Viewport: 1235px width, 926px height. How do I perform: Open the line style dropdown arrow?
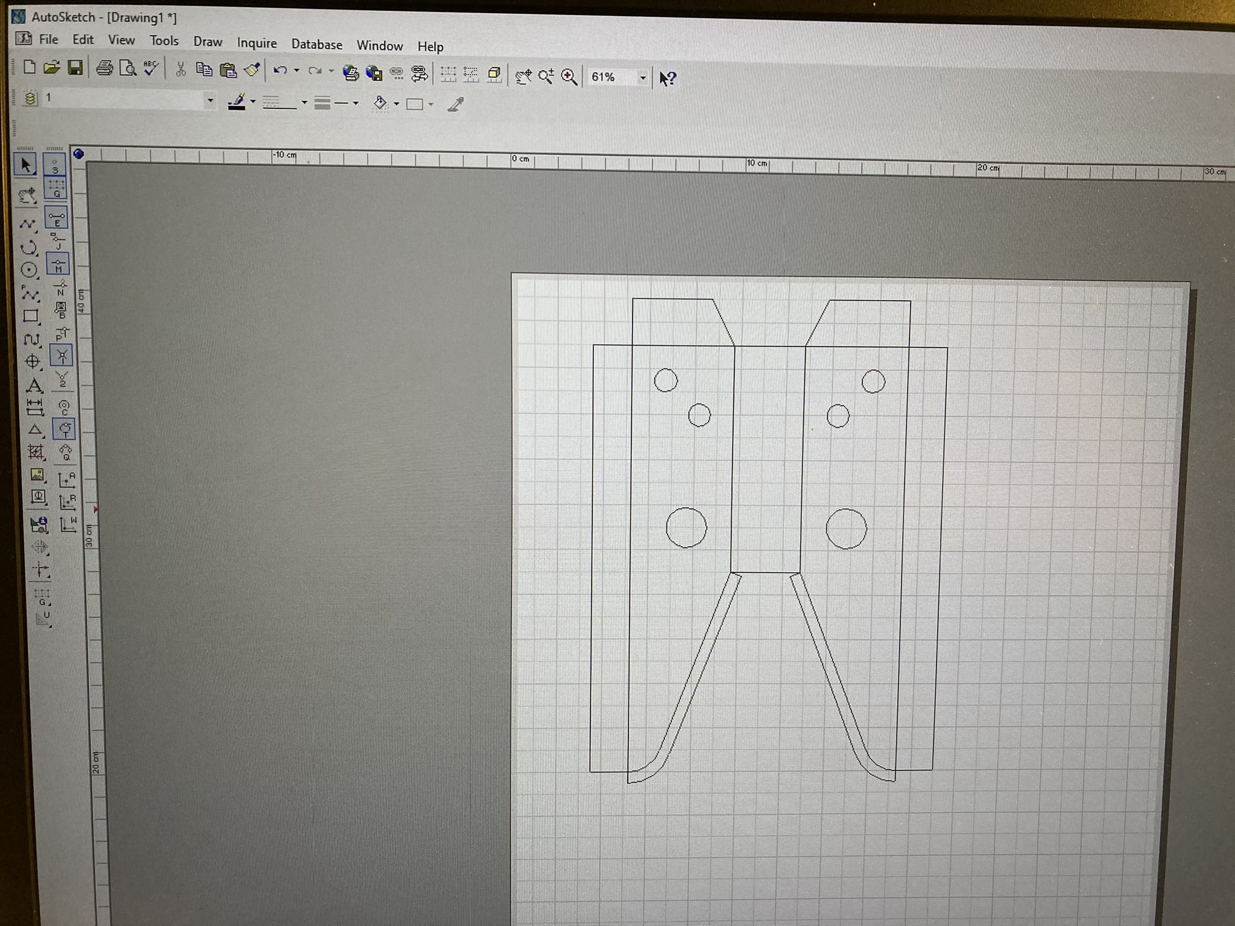304,102
